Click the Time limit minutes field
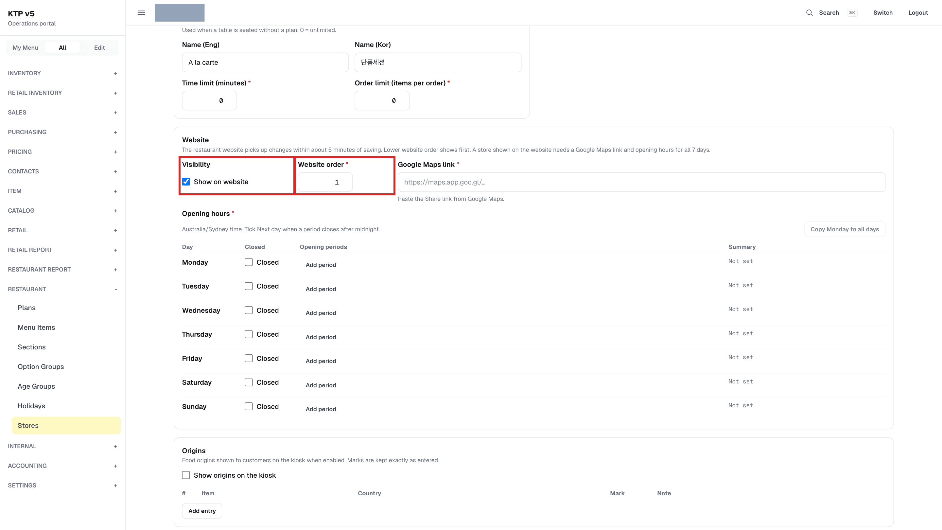This screenshot has width=942, height=530. (209, 100)
